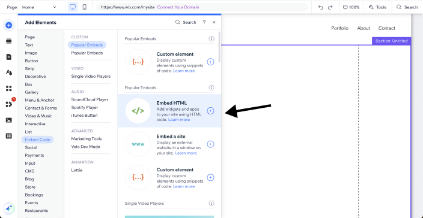
Task: Switch to mobile view icon
Action: point(85,7)
